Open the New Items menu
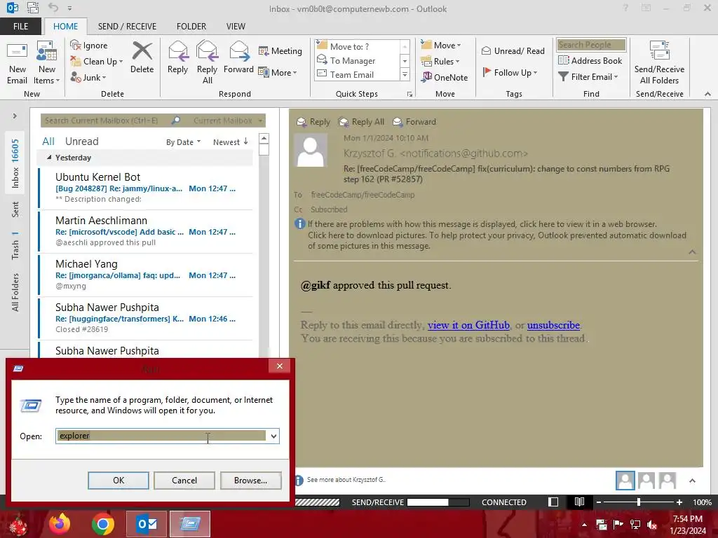 [47, 63]
